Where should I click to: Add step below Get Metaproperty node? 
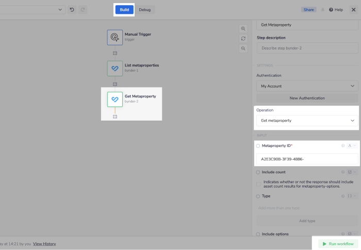tap(115, 116)
